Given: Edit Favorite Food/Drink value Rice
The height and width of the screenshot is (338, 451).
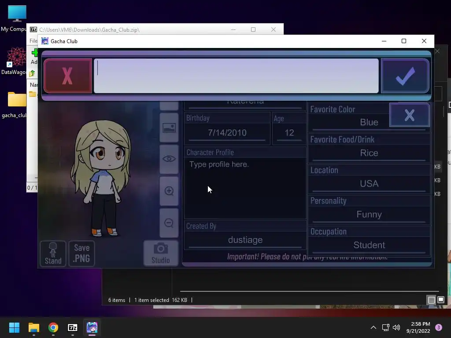Looking at the screenshot, I should [x=369, y=153].
